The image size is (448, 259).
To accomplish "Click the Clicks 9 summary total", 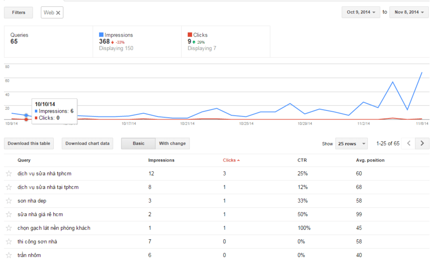I will (189, 42).
